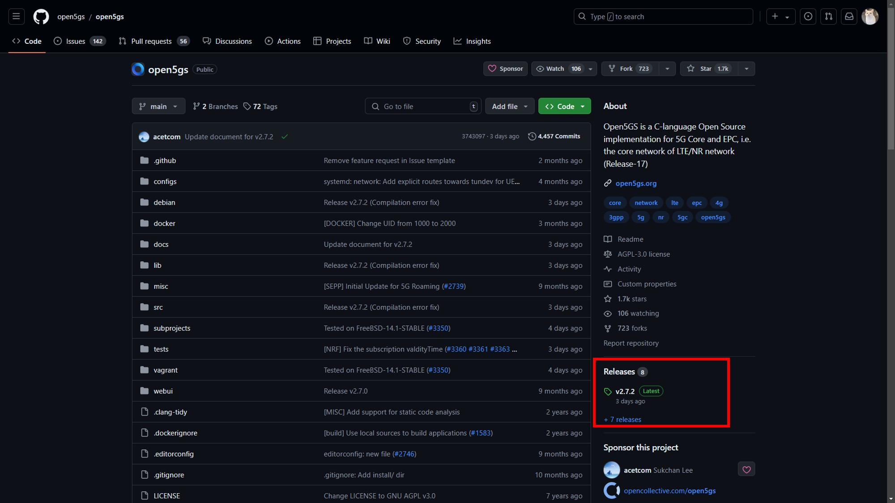The height and width of the screenshot is (503, 895).
Task: Click the 2 Branches link
Action: coord(215,106)
